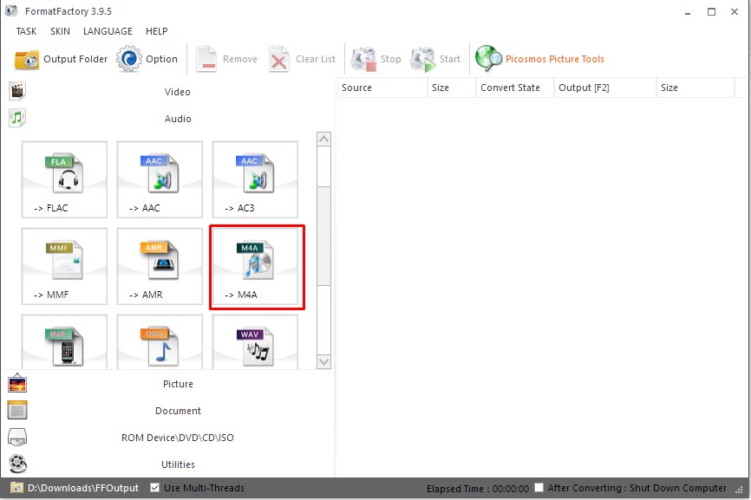751x500 pixels.
Task: Click the Elapsed Time 00:00:00 readout
Action: tap(478, 489)
